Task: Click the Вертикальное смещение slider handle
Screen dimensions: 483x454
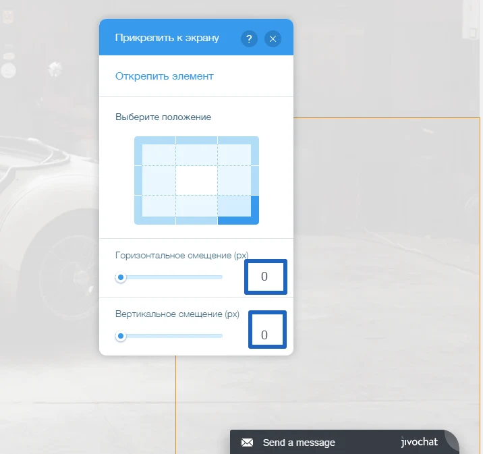Action: point(121,336)
